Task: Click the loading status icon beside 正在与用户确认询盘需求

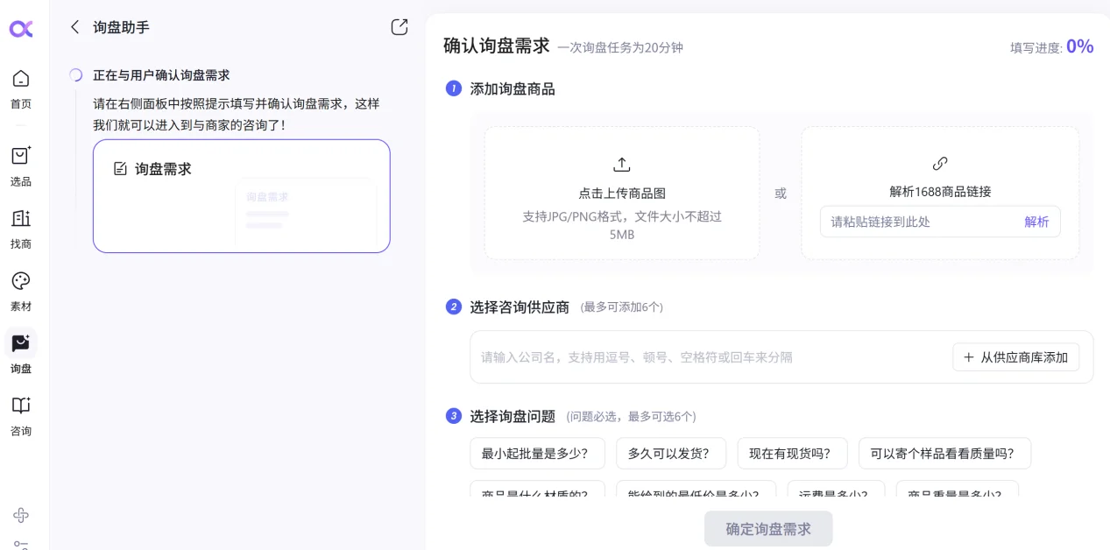Action: (x=76, y=75)
